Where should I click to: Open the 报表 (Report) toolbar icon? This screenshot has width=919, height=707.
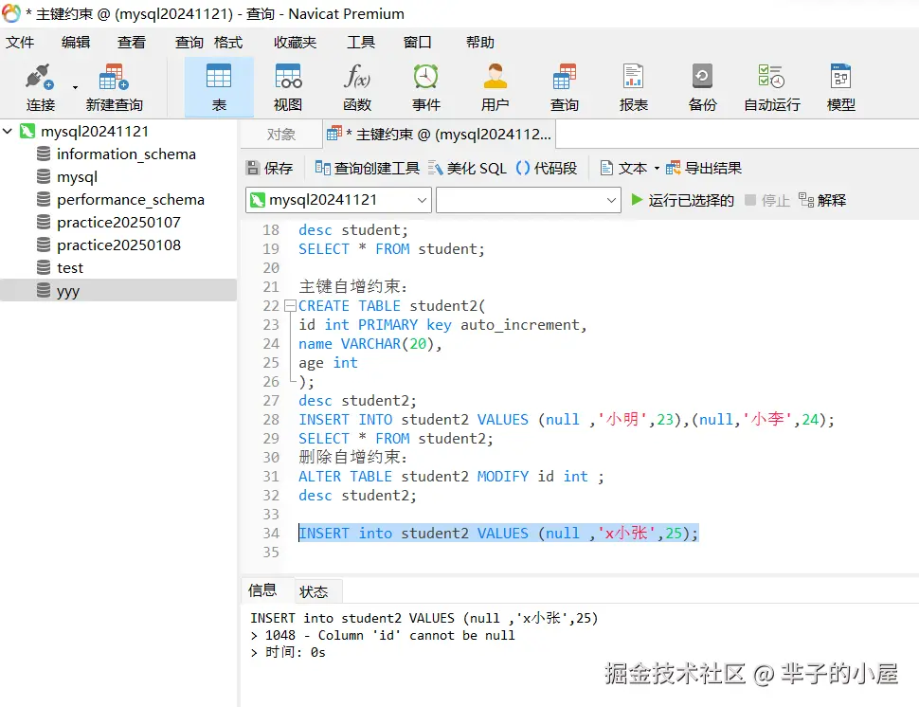click(634, 87)
